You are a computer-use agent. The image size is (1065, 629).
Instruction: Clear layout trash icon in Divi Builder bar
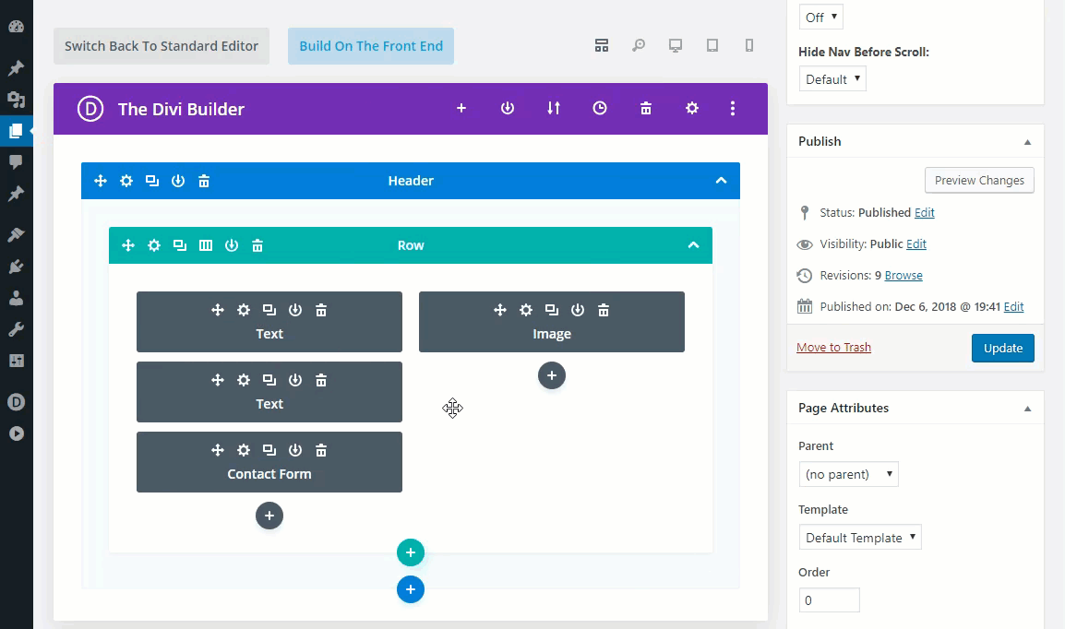click(646, 108)
